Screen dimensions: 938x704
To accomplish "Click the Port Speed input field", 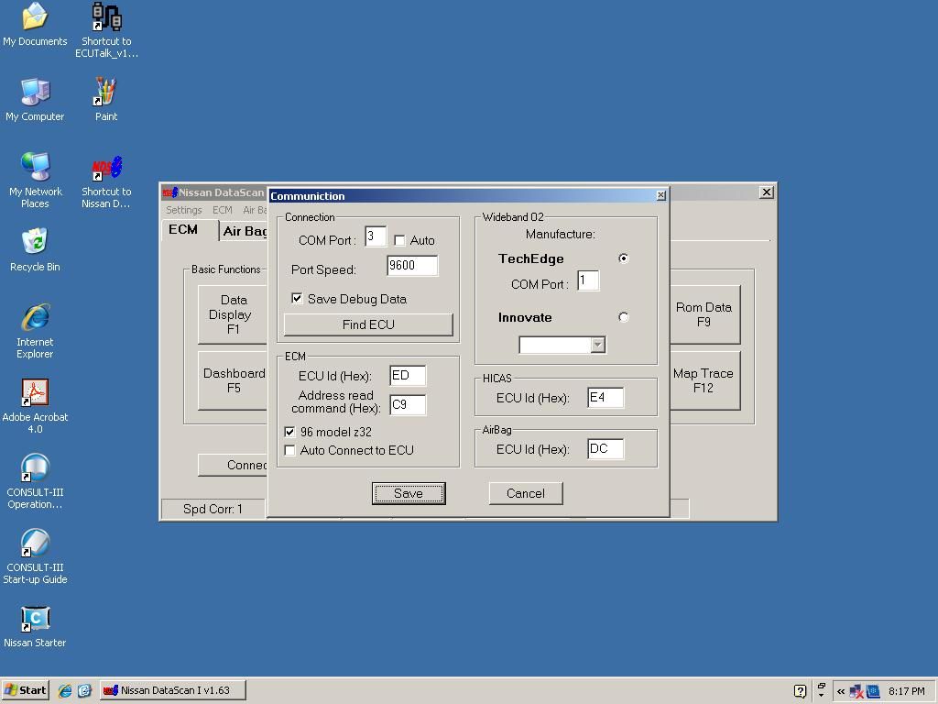I will 412,266.
